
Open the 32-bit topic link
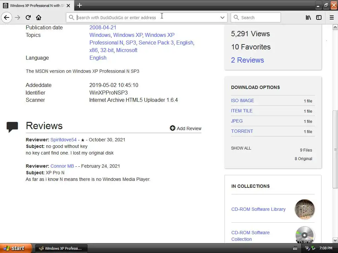tap(107, 50)
